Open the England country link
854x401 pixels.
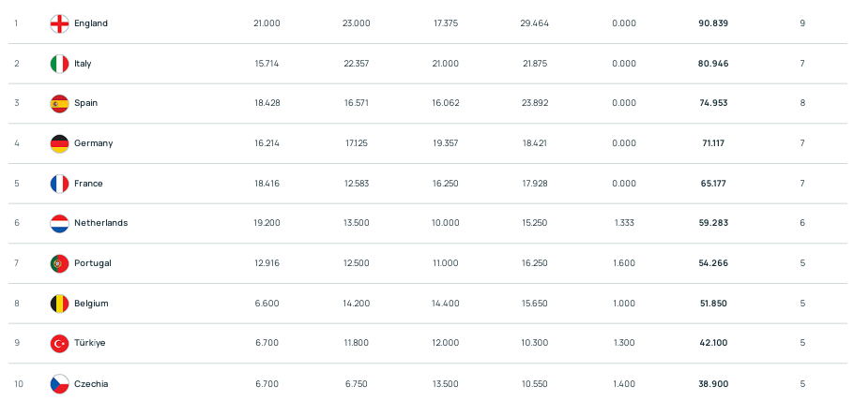pyautogui.click(x=91, y=23)
